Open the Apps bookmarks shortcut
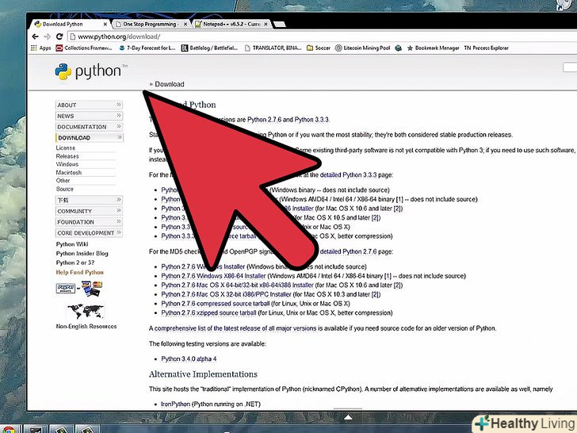 point(41,48)
